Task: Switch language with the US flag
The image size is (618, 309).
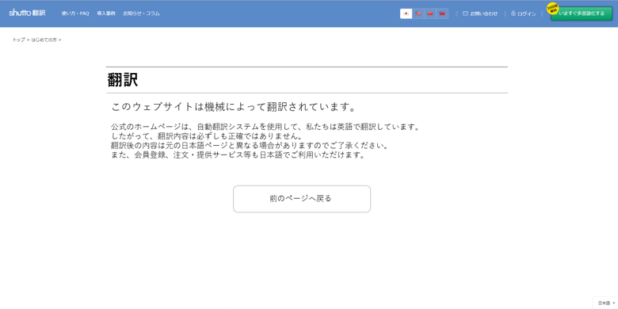Action: click(418, 13)
